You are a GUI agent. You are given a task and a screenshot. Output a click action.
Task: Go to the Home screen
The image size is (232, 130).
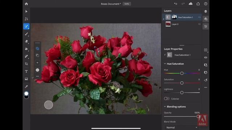pyautogui.click(x=26, y=4)
